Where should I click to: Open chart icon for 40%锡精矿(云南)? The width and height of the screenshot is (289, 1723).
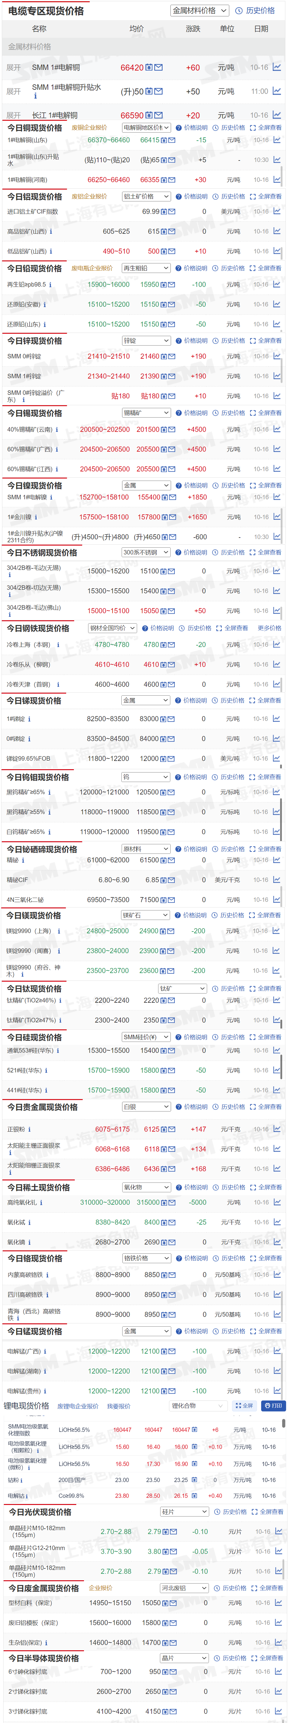click(x=276, y=429)
